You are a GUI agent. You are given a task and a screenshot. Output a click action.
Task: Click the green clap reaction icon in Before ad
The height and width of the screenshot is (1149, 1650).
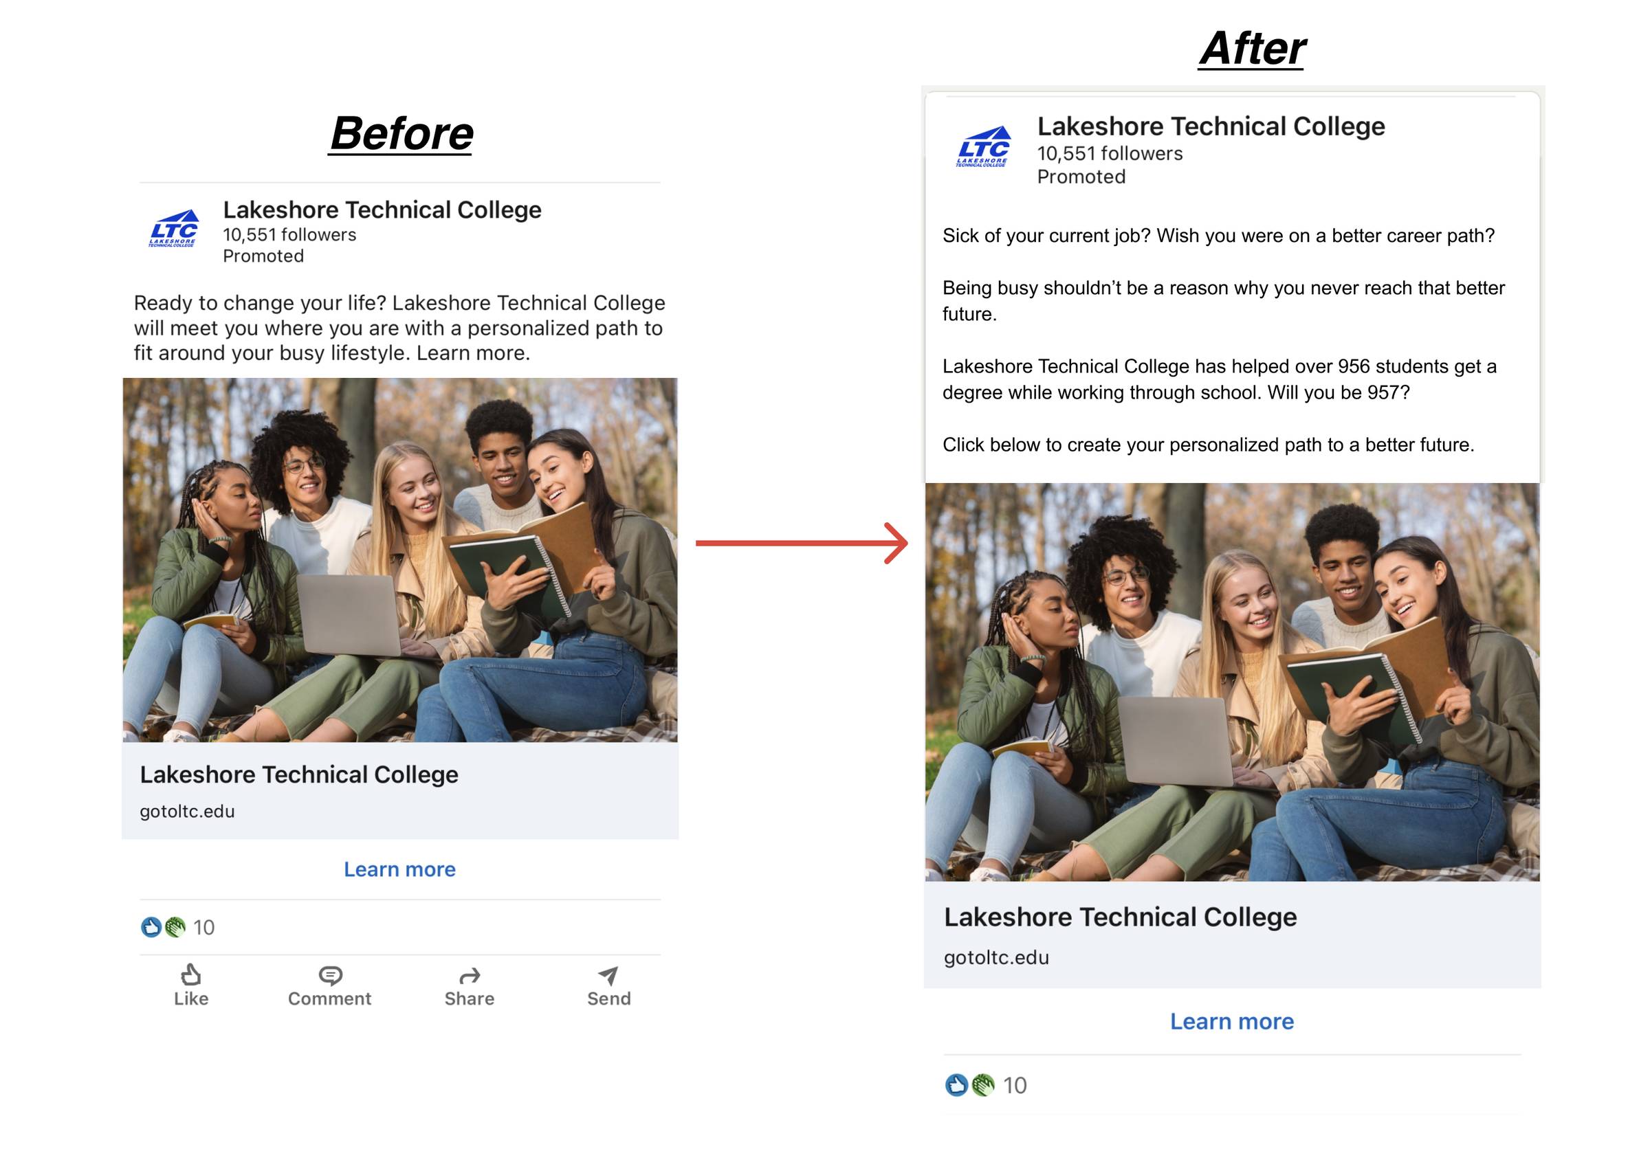click(175, 927)
